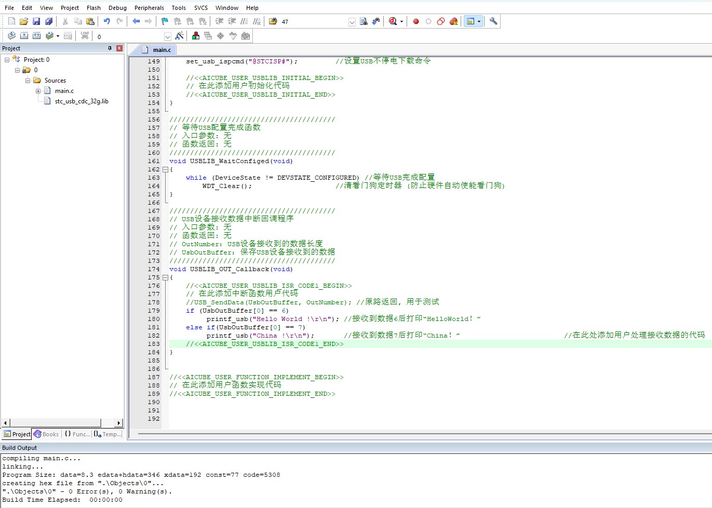Select stc_usb_cdc_32g.lib in project tree
This screenshot has width=712, height=508.
point(82,101)
